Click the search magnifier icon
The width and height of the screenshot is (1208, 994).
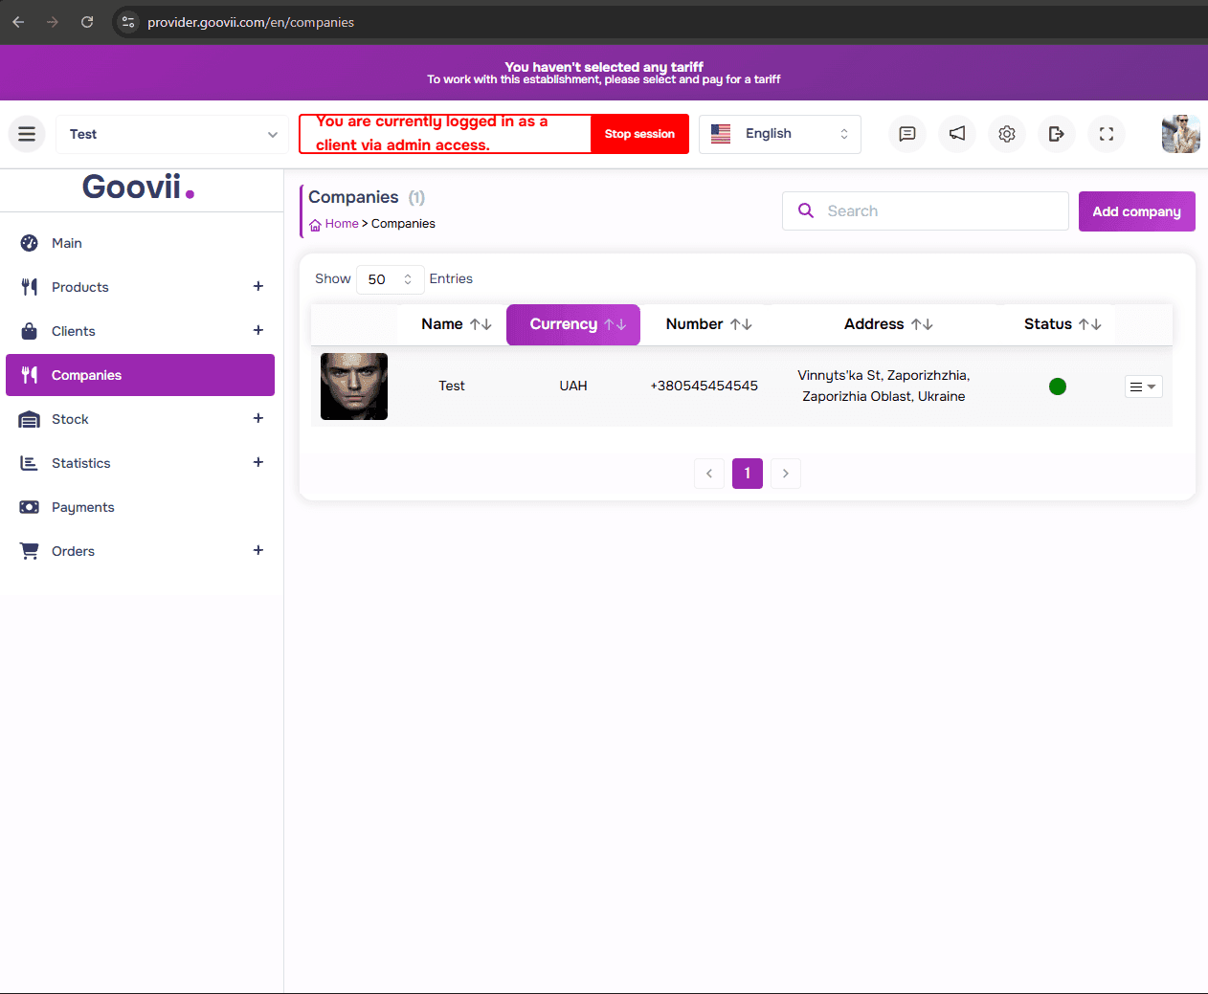point(805,210)
